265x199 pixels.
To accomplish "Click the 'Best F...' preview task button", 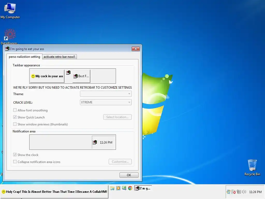I will click(x=81, y=76).
